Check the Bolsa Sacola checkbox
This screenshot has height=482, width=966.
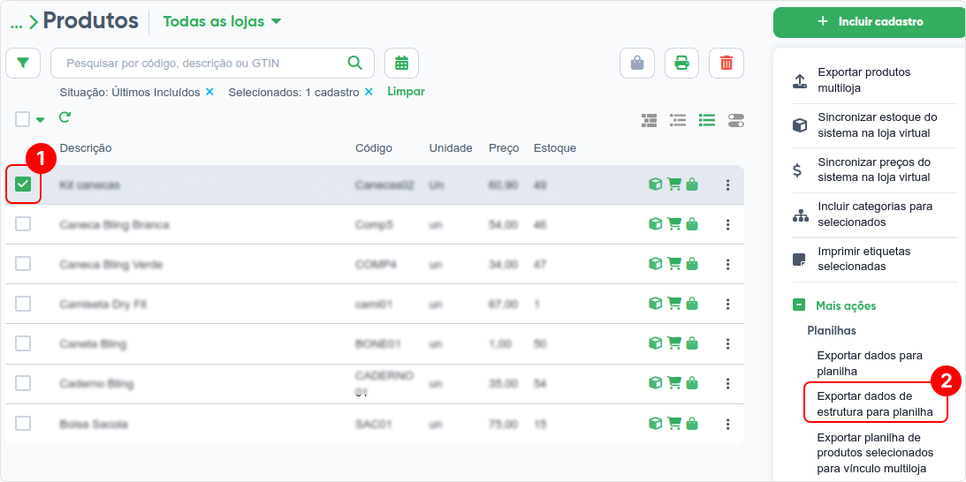[x=23, y=424]
